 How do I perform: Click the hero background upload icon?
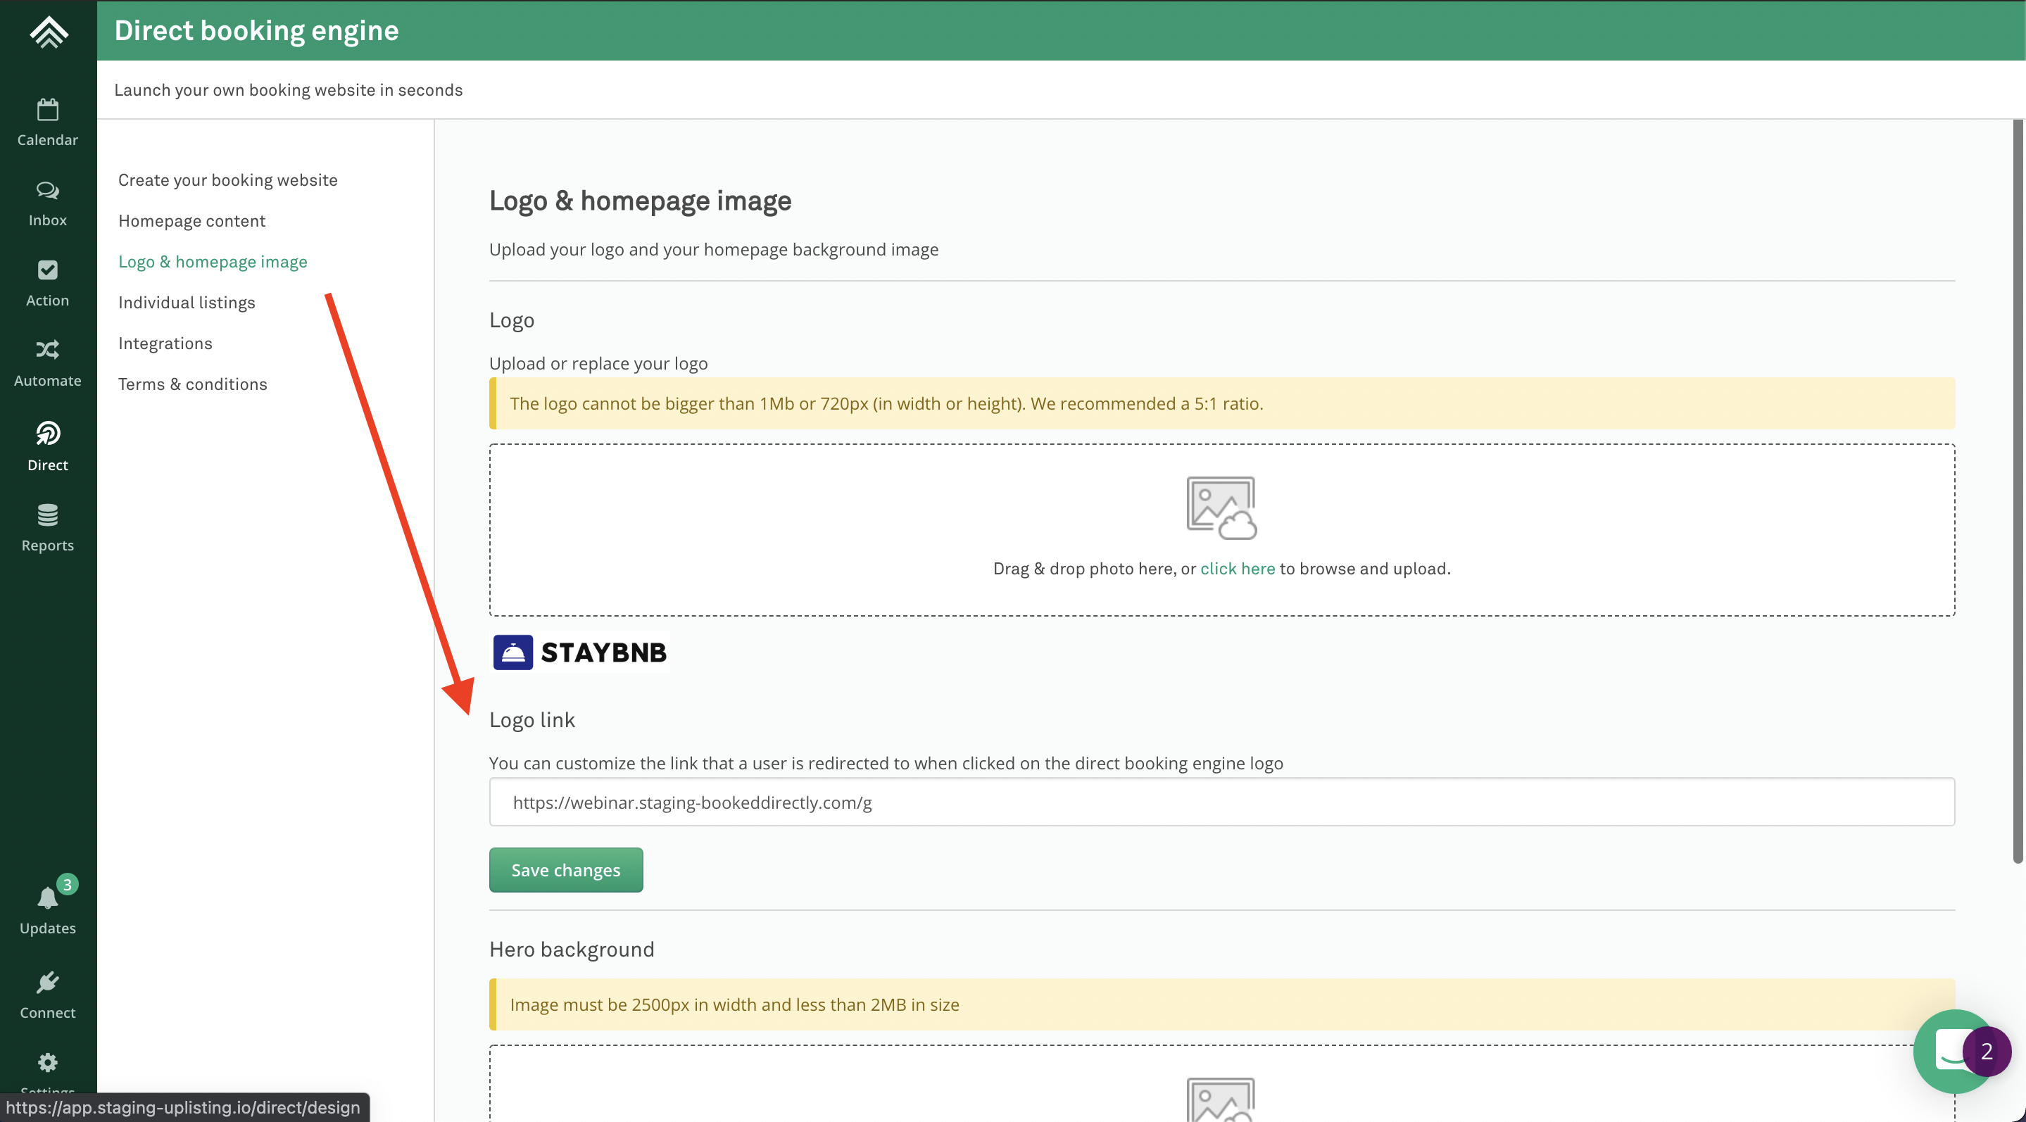(1221, 1099)
